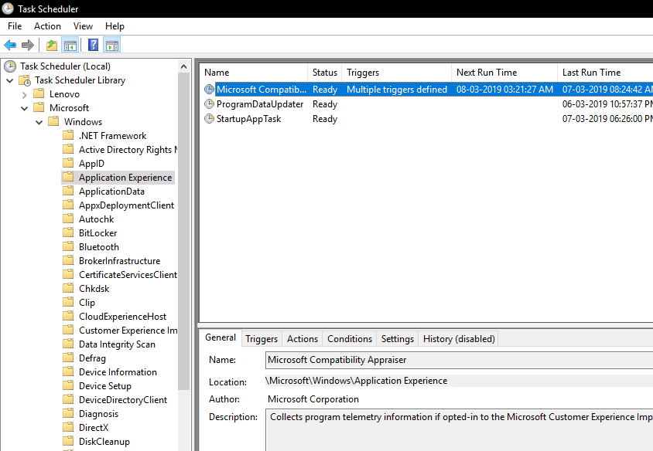Select DirectX folder in tree

click(x=94, y=428)
